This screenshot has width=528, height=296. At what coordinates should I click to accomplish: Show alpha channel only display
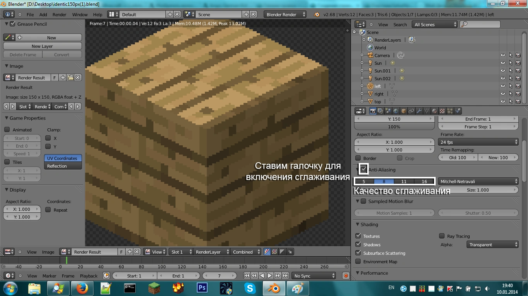[282, 252]
